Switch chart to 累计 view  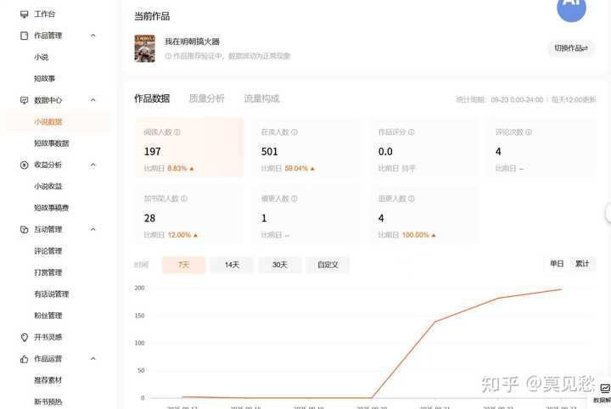(x=581, y=264)
